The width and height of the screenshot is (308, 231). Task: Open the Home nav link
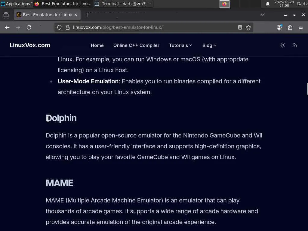click(97, 45)
